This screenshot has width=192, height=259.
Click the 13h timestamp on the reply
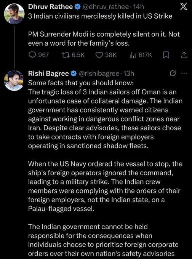129,74
